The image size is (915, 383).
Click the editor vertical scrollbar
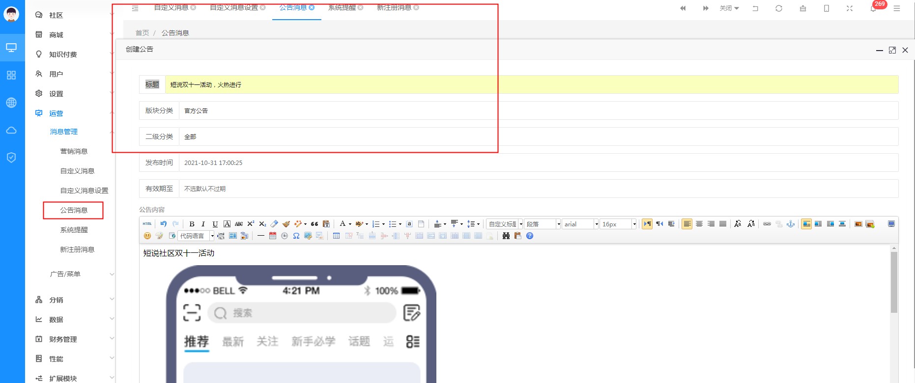pyautogui.click(x=894, y=282)
